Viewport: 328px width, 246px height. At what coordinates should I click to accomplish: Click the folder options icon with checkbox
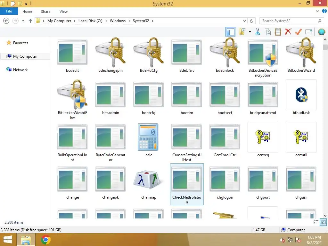(242, 32)
